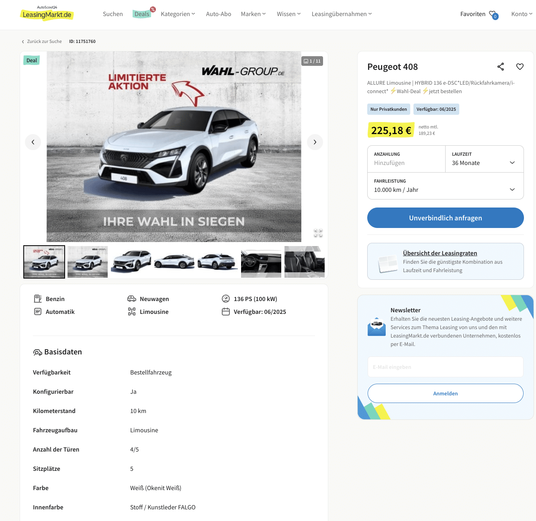The height and width of the screenshot is (521, 536).
Task: Click the 1 / 11 image counter badge
Action: pyautogui.click(x=312, y=61)
